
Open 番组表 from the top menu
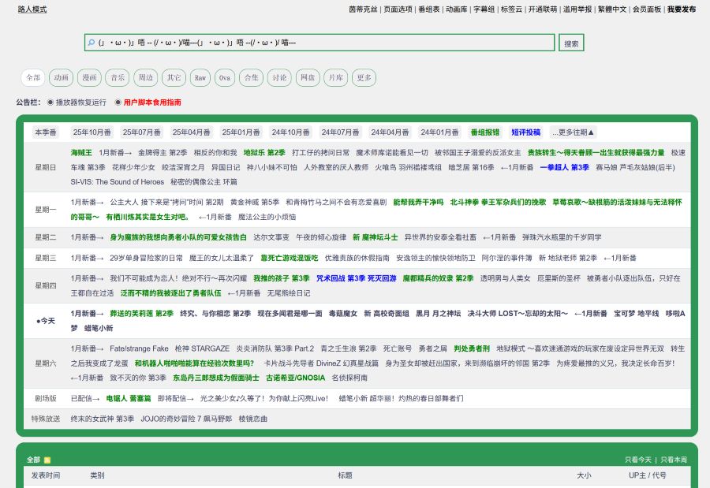[x=429, y=9]
